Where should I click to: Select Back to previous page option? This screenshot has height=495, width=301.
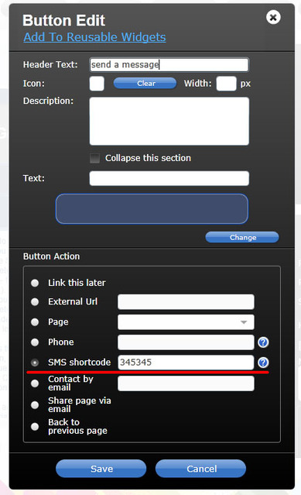[35, 427]
